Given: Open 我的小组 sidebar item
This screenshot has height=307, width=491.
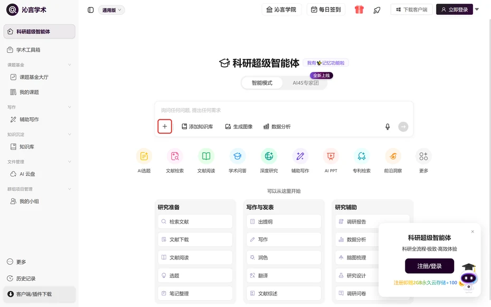Looking at the screenshot, I should click(40, 201).
